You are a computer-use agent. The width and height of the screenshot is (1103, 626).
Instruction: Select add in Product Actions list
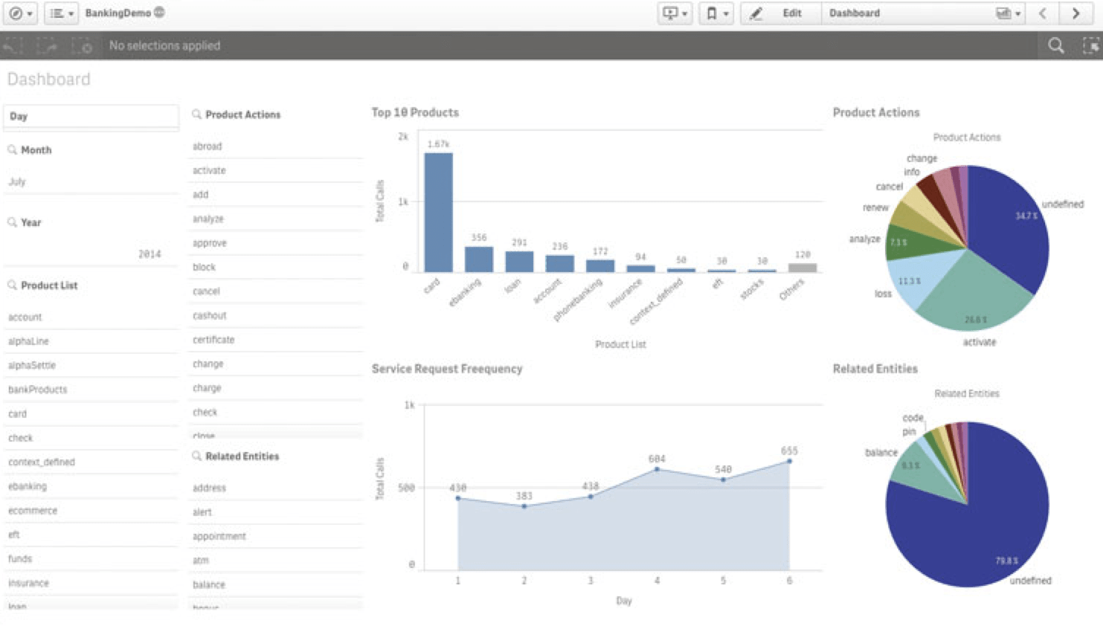pyautogui.click(x=275, y=195)
